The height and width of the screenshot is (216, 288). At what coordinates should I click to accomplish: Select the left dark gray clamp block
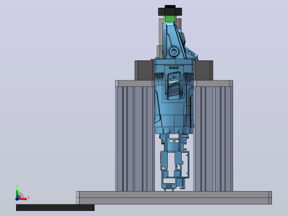pos(145,70)
